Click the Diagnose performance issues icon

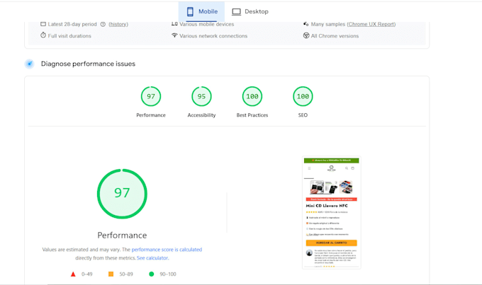(30, 64)
